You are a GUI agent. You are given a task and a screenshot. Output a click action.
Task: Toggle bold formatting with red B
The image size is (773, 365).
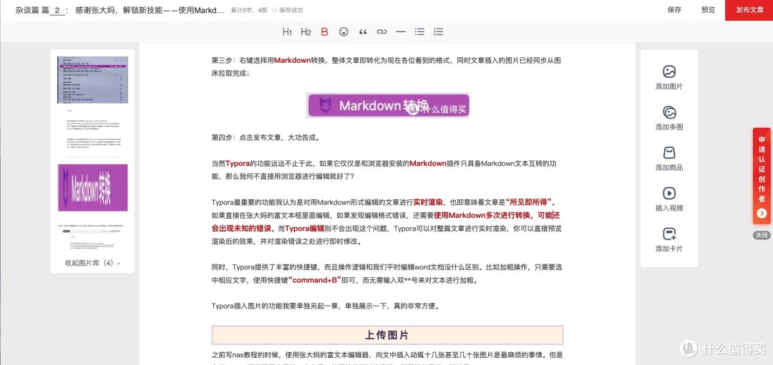coord(324,32)
